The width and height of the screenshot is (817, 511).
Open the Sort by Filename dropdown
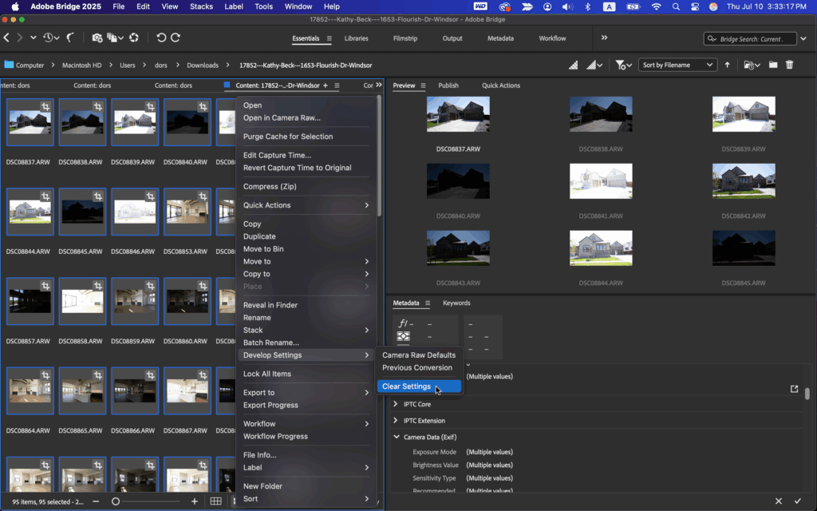tap(677, 65)
